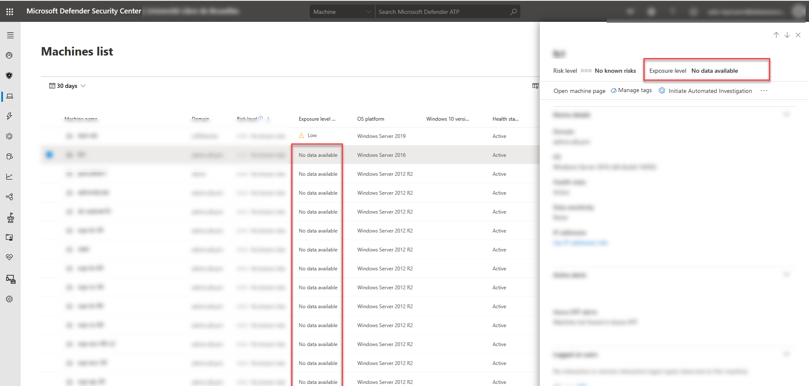Image resolution: width=809 pixels, height=386 pixels.
Task: Click No data available in Server 2016 row
Action: pyautogui.click(x=318, y=155)
